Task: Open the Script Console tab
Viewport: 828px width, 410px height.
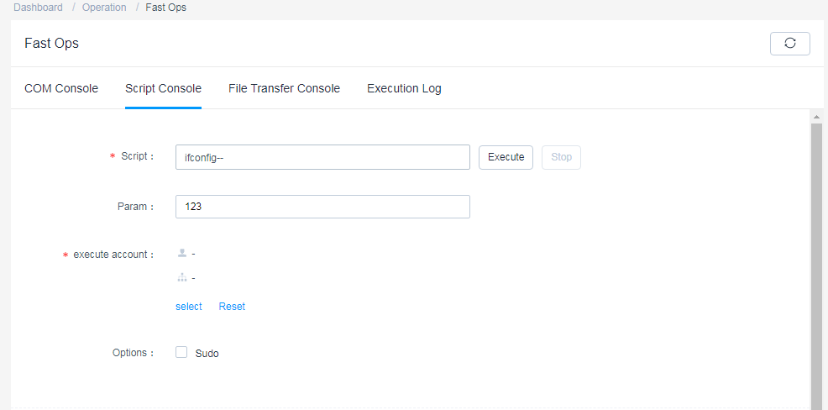Action: pos(163,88)
